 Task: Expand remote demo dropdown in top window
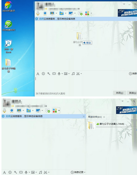coord(56,13)
